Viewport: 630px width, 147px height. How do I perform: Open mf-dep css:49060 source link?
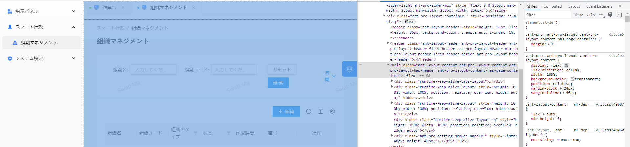[x=599, y=130]
